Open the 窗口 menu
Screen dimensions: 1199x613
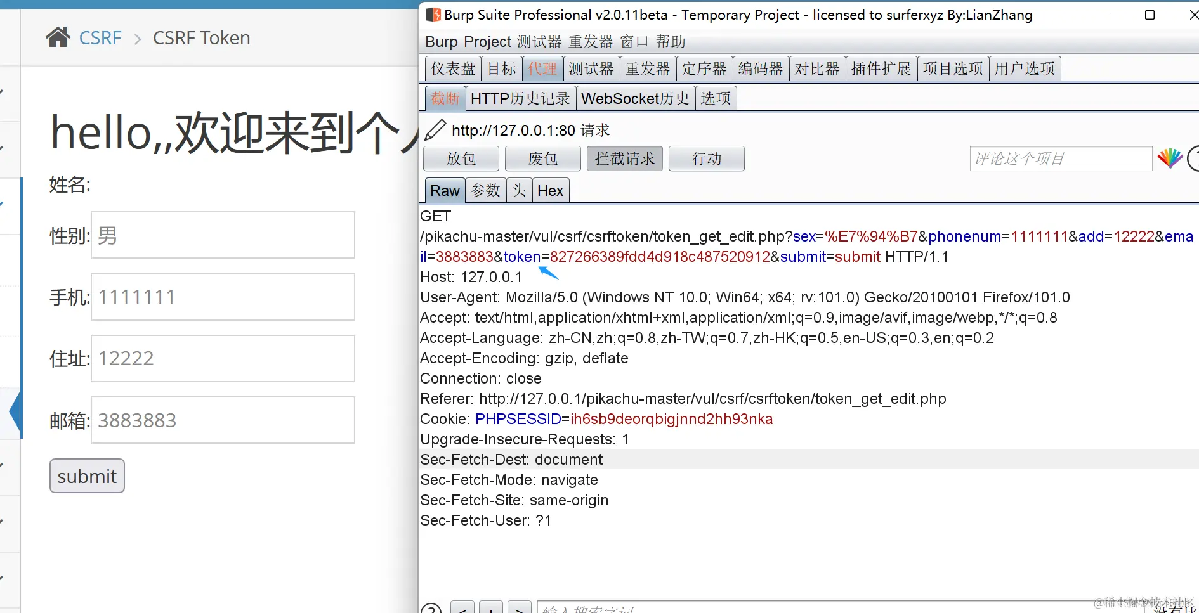(x=634, y=42)
